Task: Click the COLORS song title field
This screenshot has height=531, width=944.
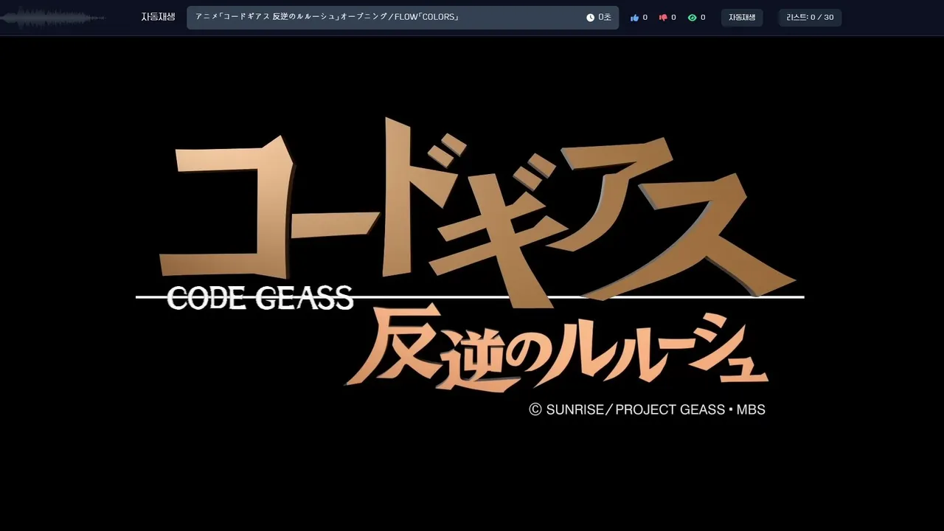Action: point(403,18)
